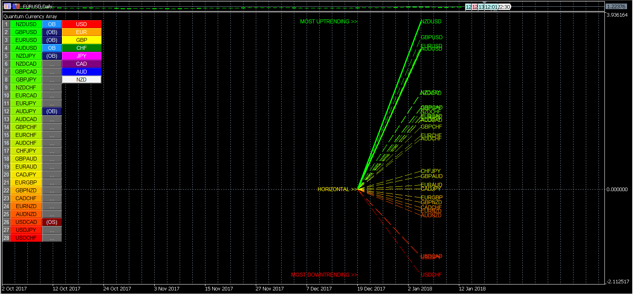The width and height of the screenshot is (633, 294).
Task: Click the USDCHF label on the chart
Action: coord(431,275)
